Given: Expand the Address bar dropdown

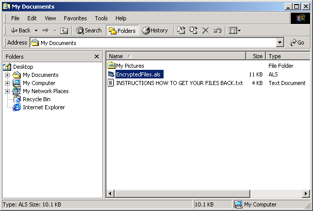Looking at the screenshot, I should point(280,43).
